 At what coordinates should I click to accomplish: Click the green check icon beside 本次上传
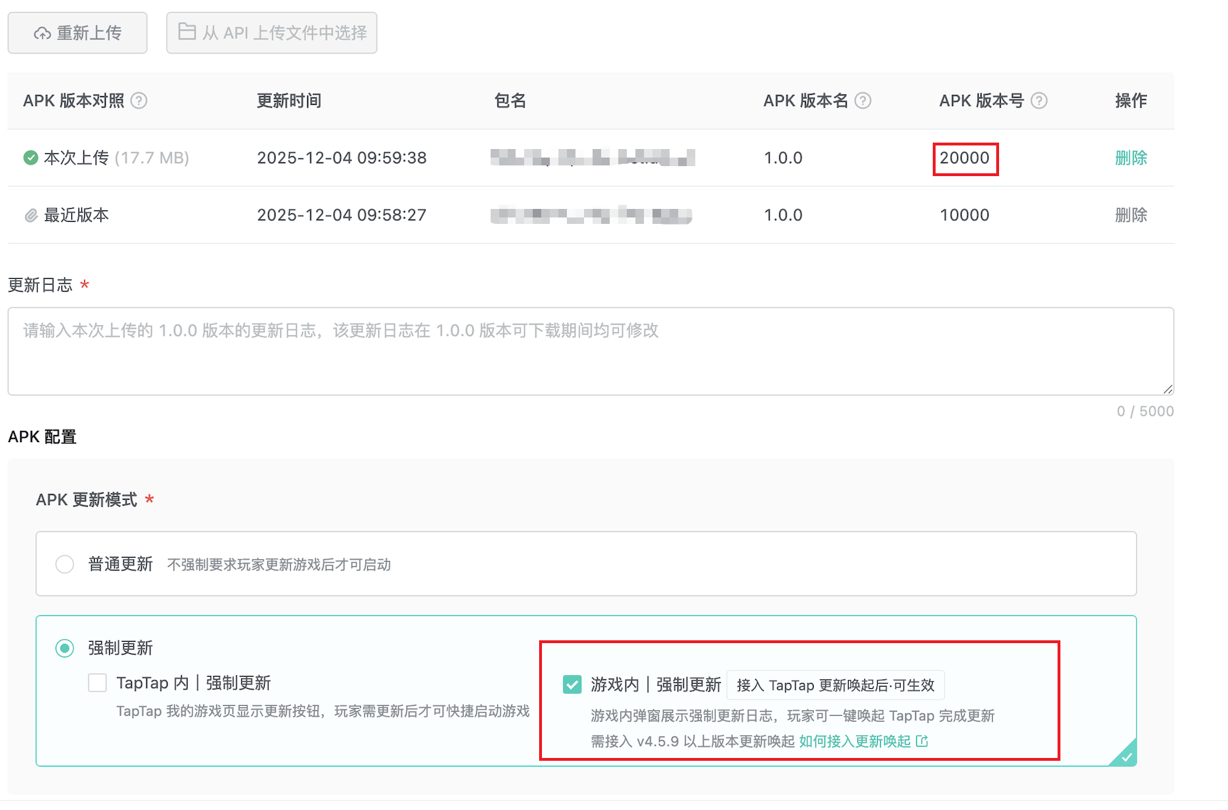point(30,158)
